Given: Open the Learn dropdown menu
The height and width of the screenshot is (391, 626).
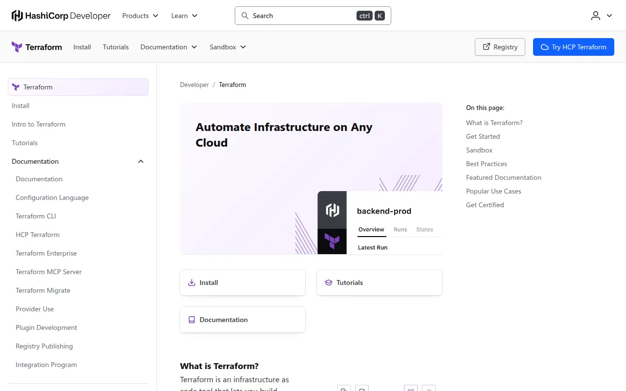Looking at the screenshot, I should tap(184, 16).
